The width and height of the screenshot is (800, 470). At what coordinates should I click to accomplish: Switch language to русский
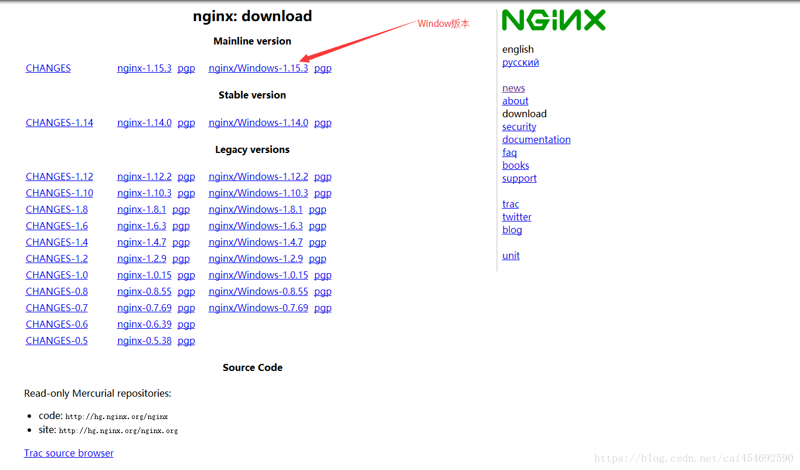(x=520, y=62)
